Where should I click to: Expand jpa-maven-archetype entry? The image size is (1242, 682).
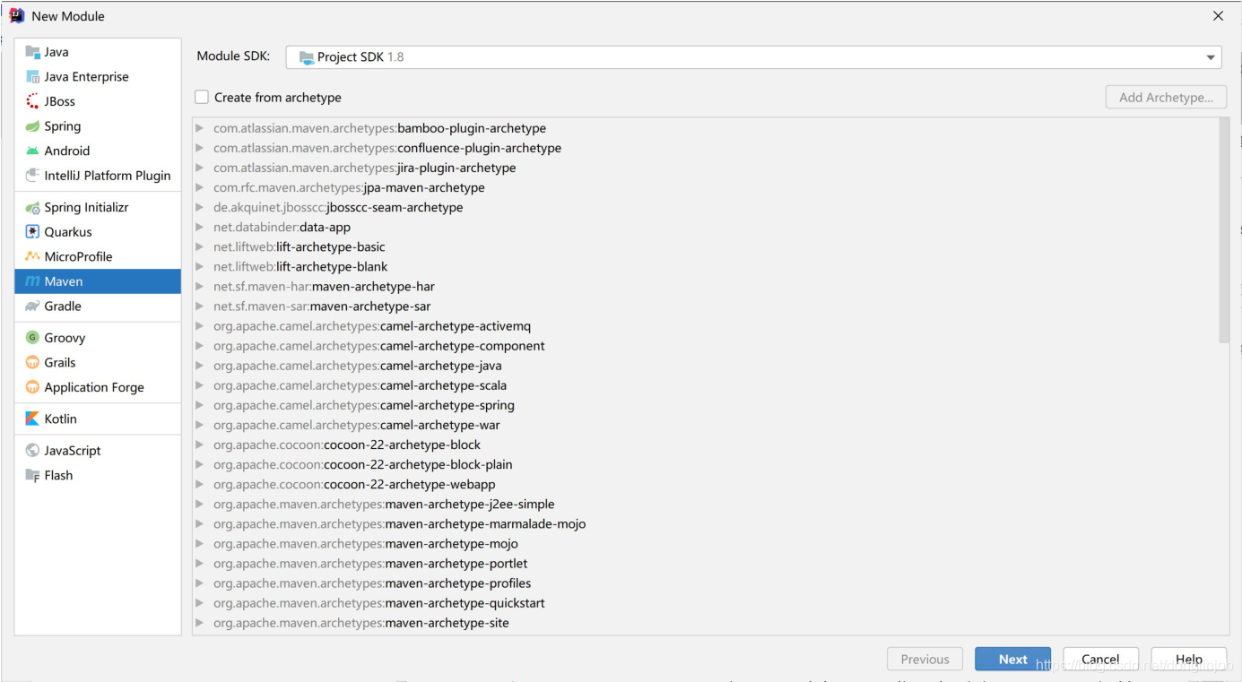pyautogui.click(x=199, y=187)
